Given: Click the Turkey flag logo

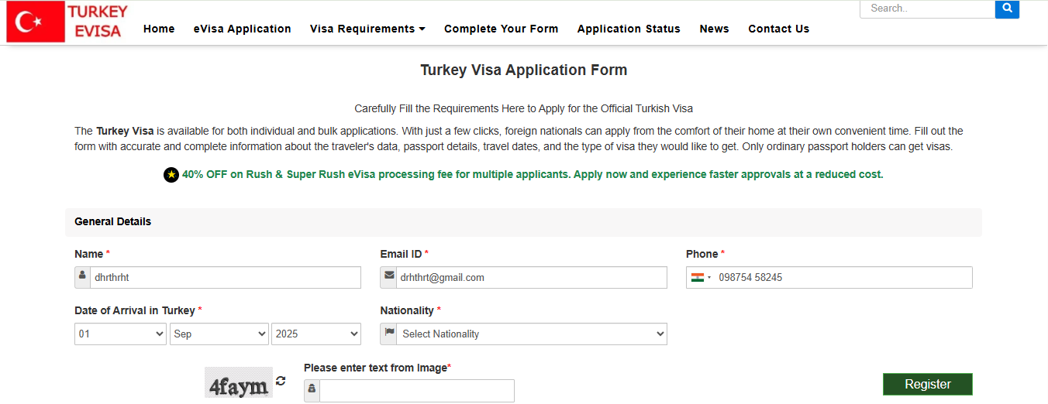Looking at the screenshot, I should point(36,22).
